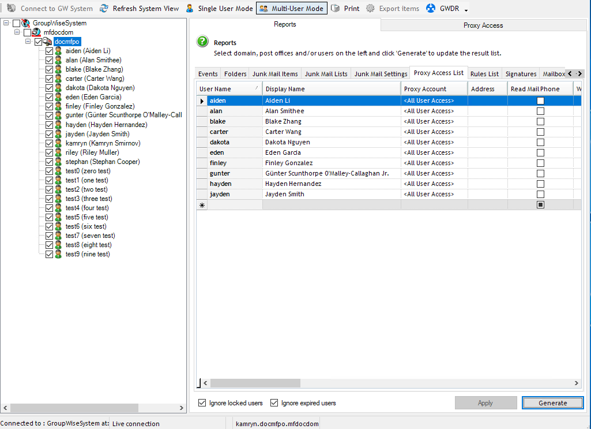Open the Junk Mail Settings tab

pos(381,73)
